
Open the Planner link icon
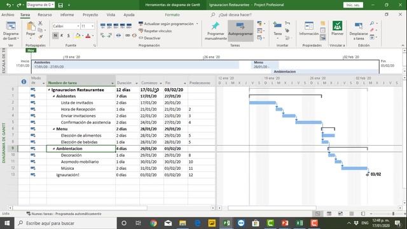(x=337, y=29)
